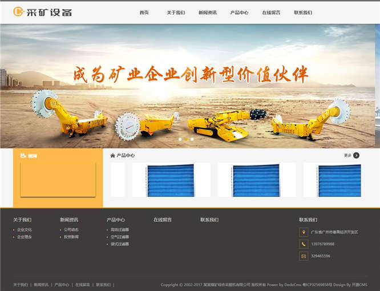Click the phone icon in footer contact
Image resolution: width=380 pixels, height=291 pixels.
point(304,244)
